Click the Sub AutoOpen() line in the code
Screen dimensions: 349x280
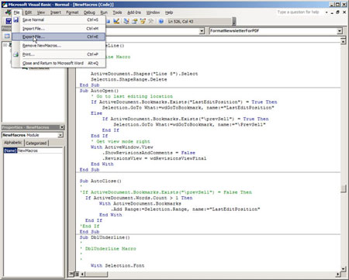pyautogui.click(x=99, y=91)
